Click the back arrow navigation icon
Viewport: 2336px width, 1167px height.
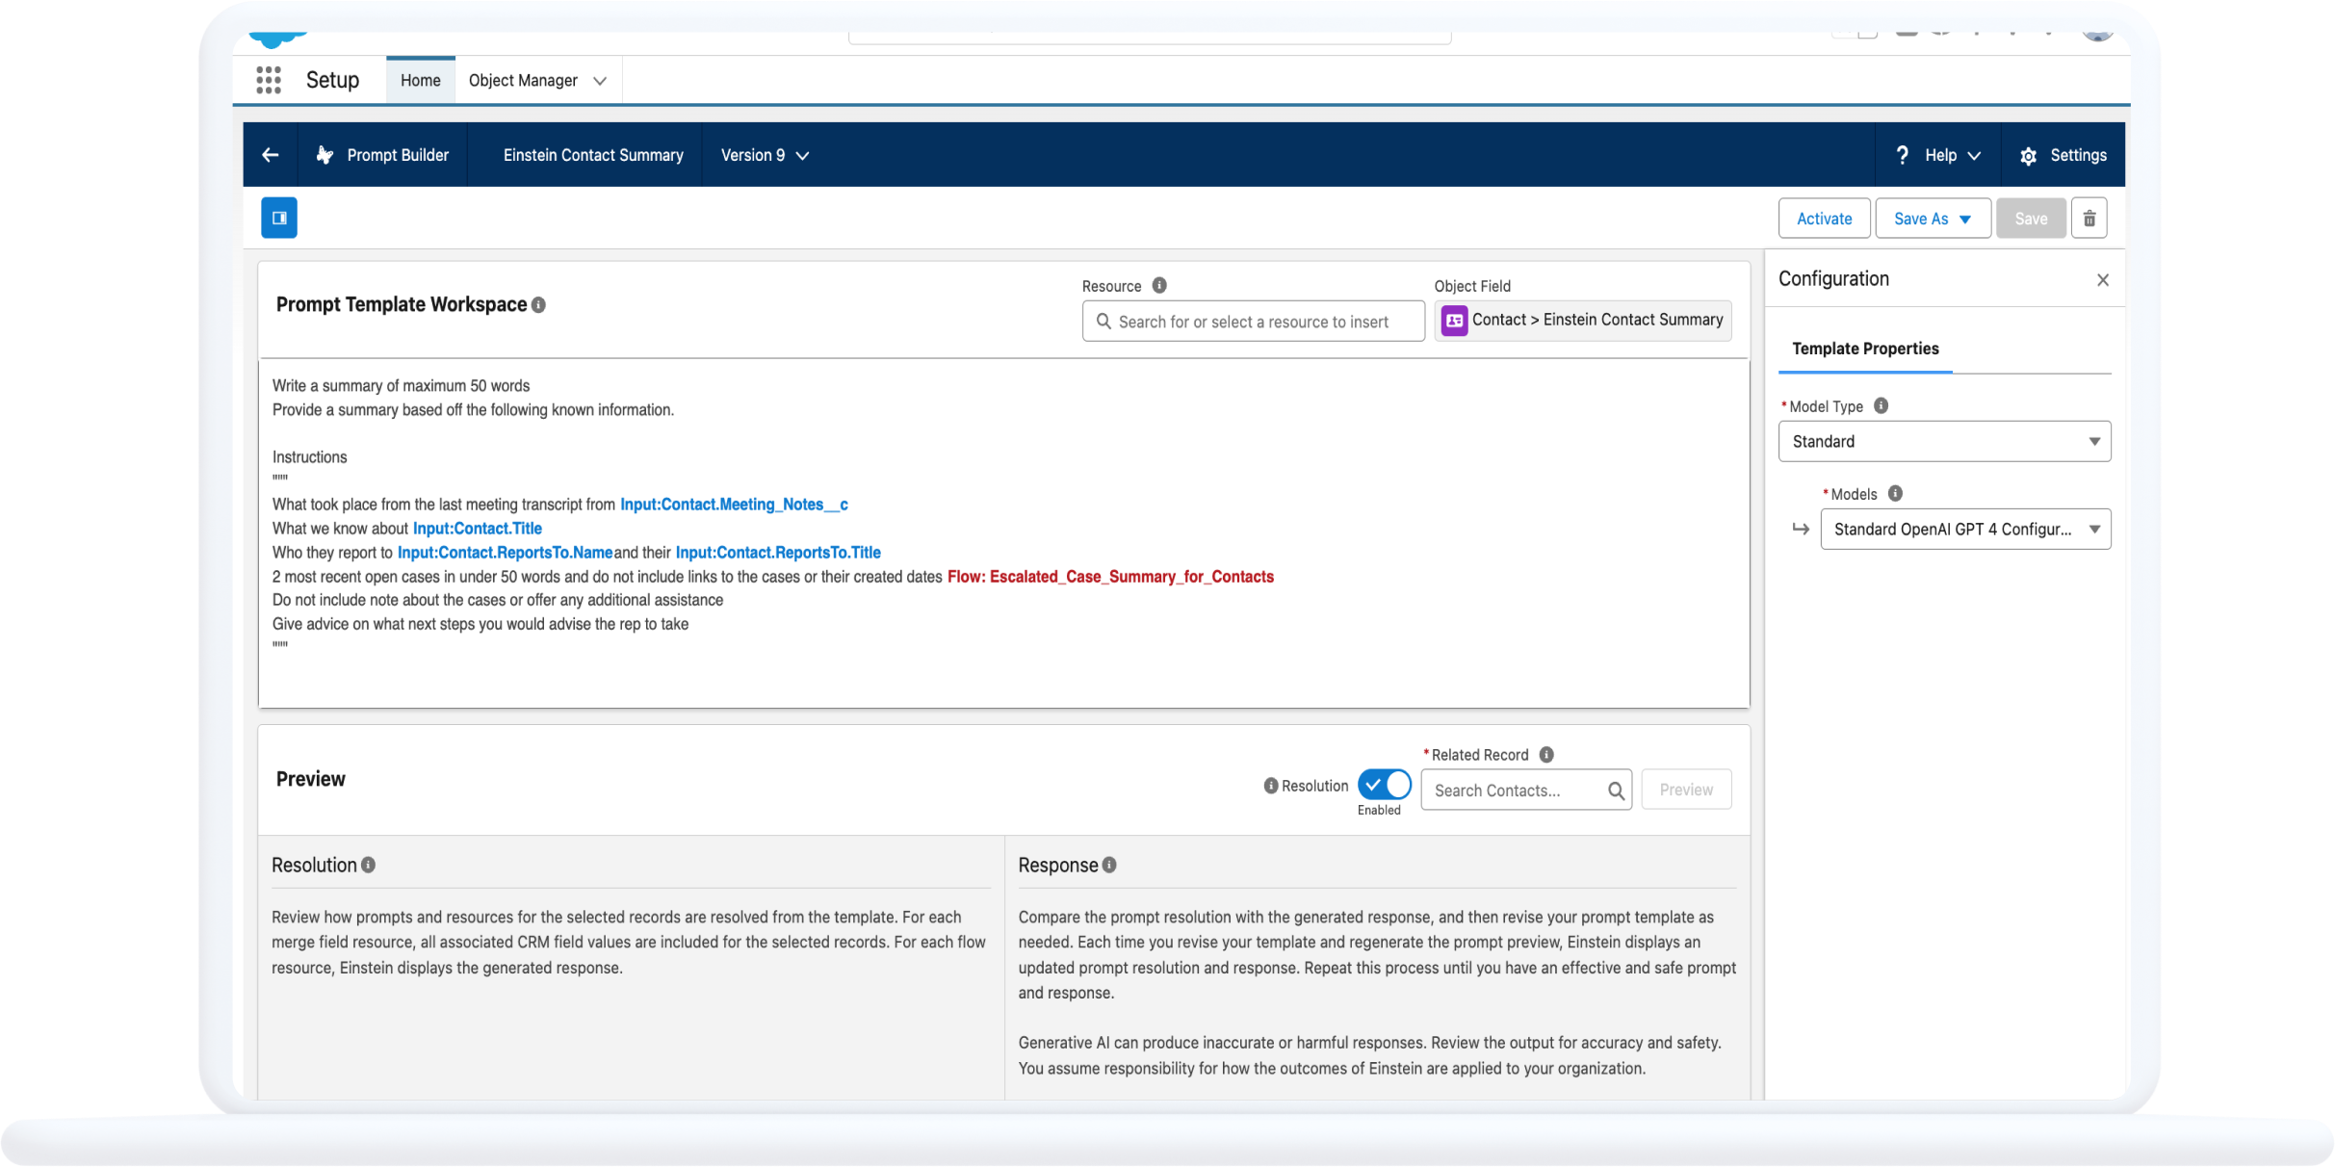tap(270, 155)
